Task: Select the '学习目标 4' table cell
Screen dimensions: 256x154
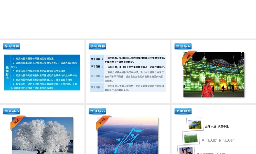Action: (97, 87)
